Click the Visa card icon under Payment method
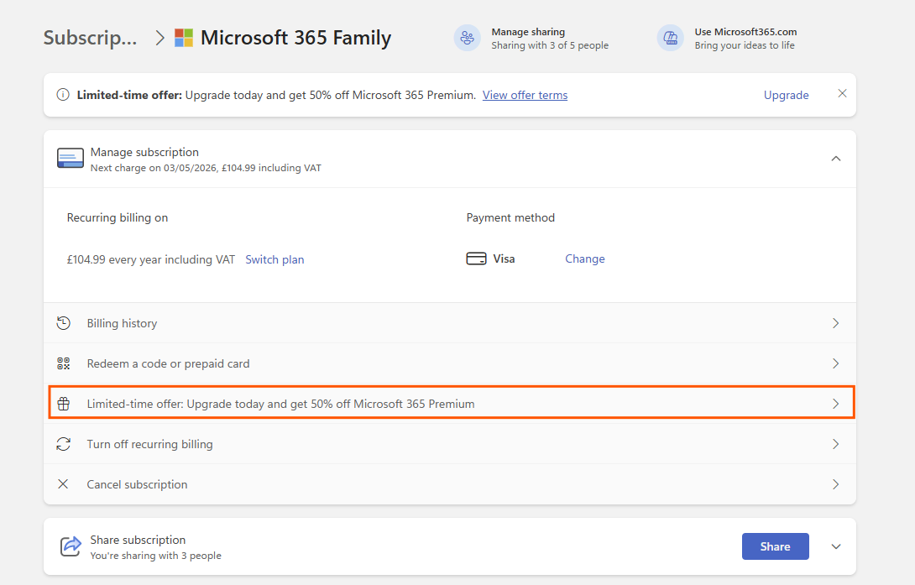 (x=476, y=259)
